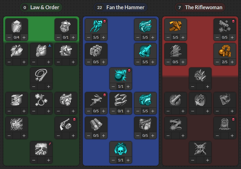Click the golden holster skill icon
The width and height of the screenshot is (241, 169).
176,26
